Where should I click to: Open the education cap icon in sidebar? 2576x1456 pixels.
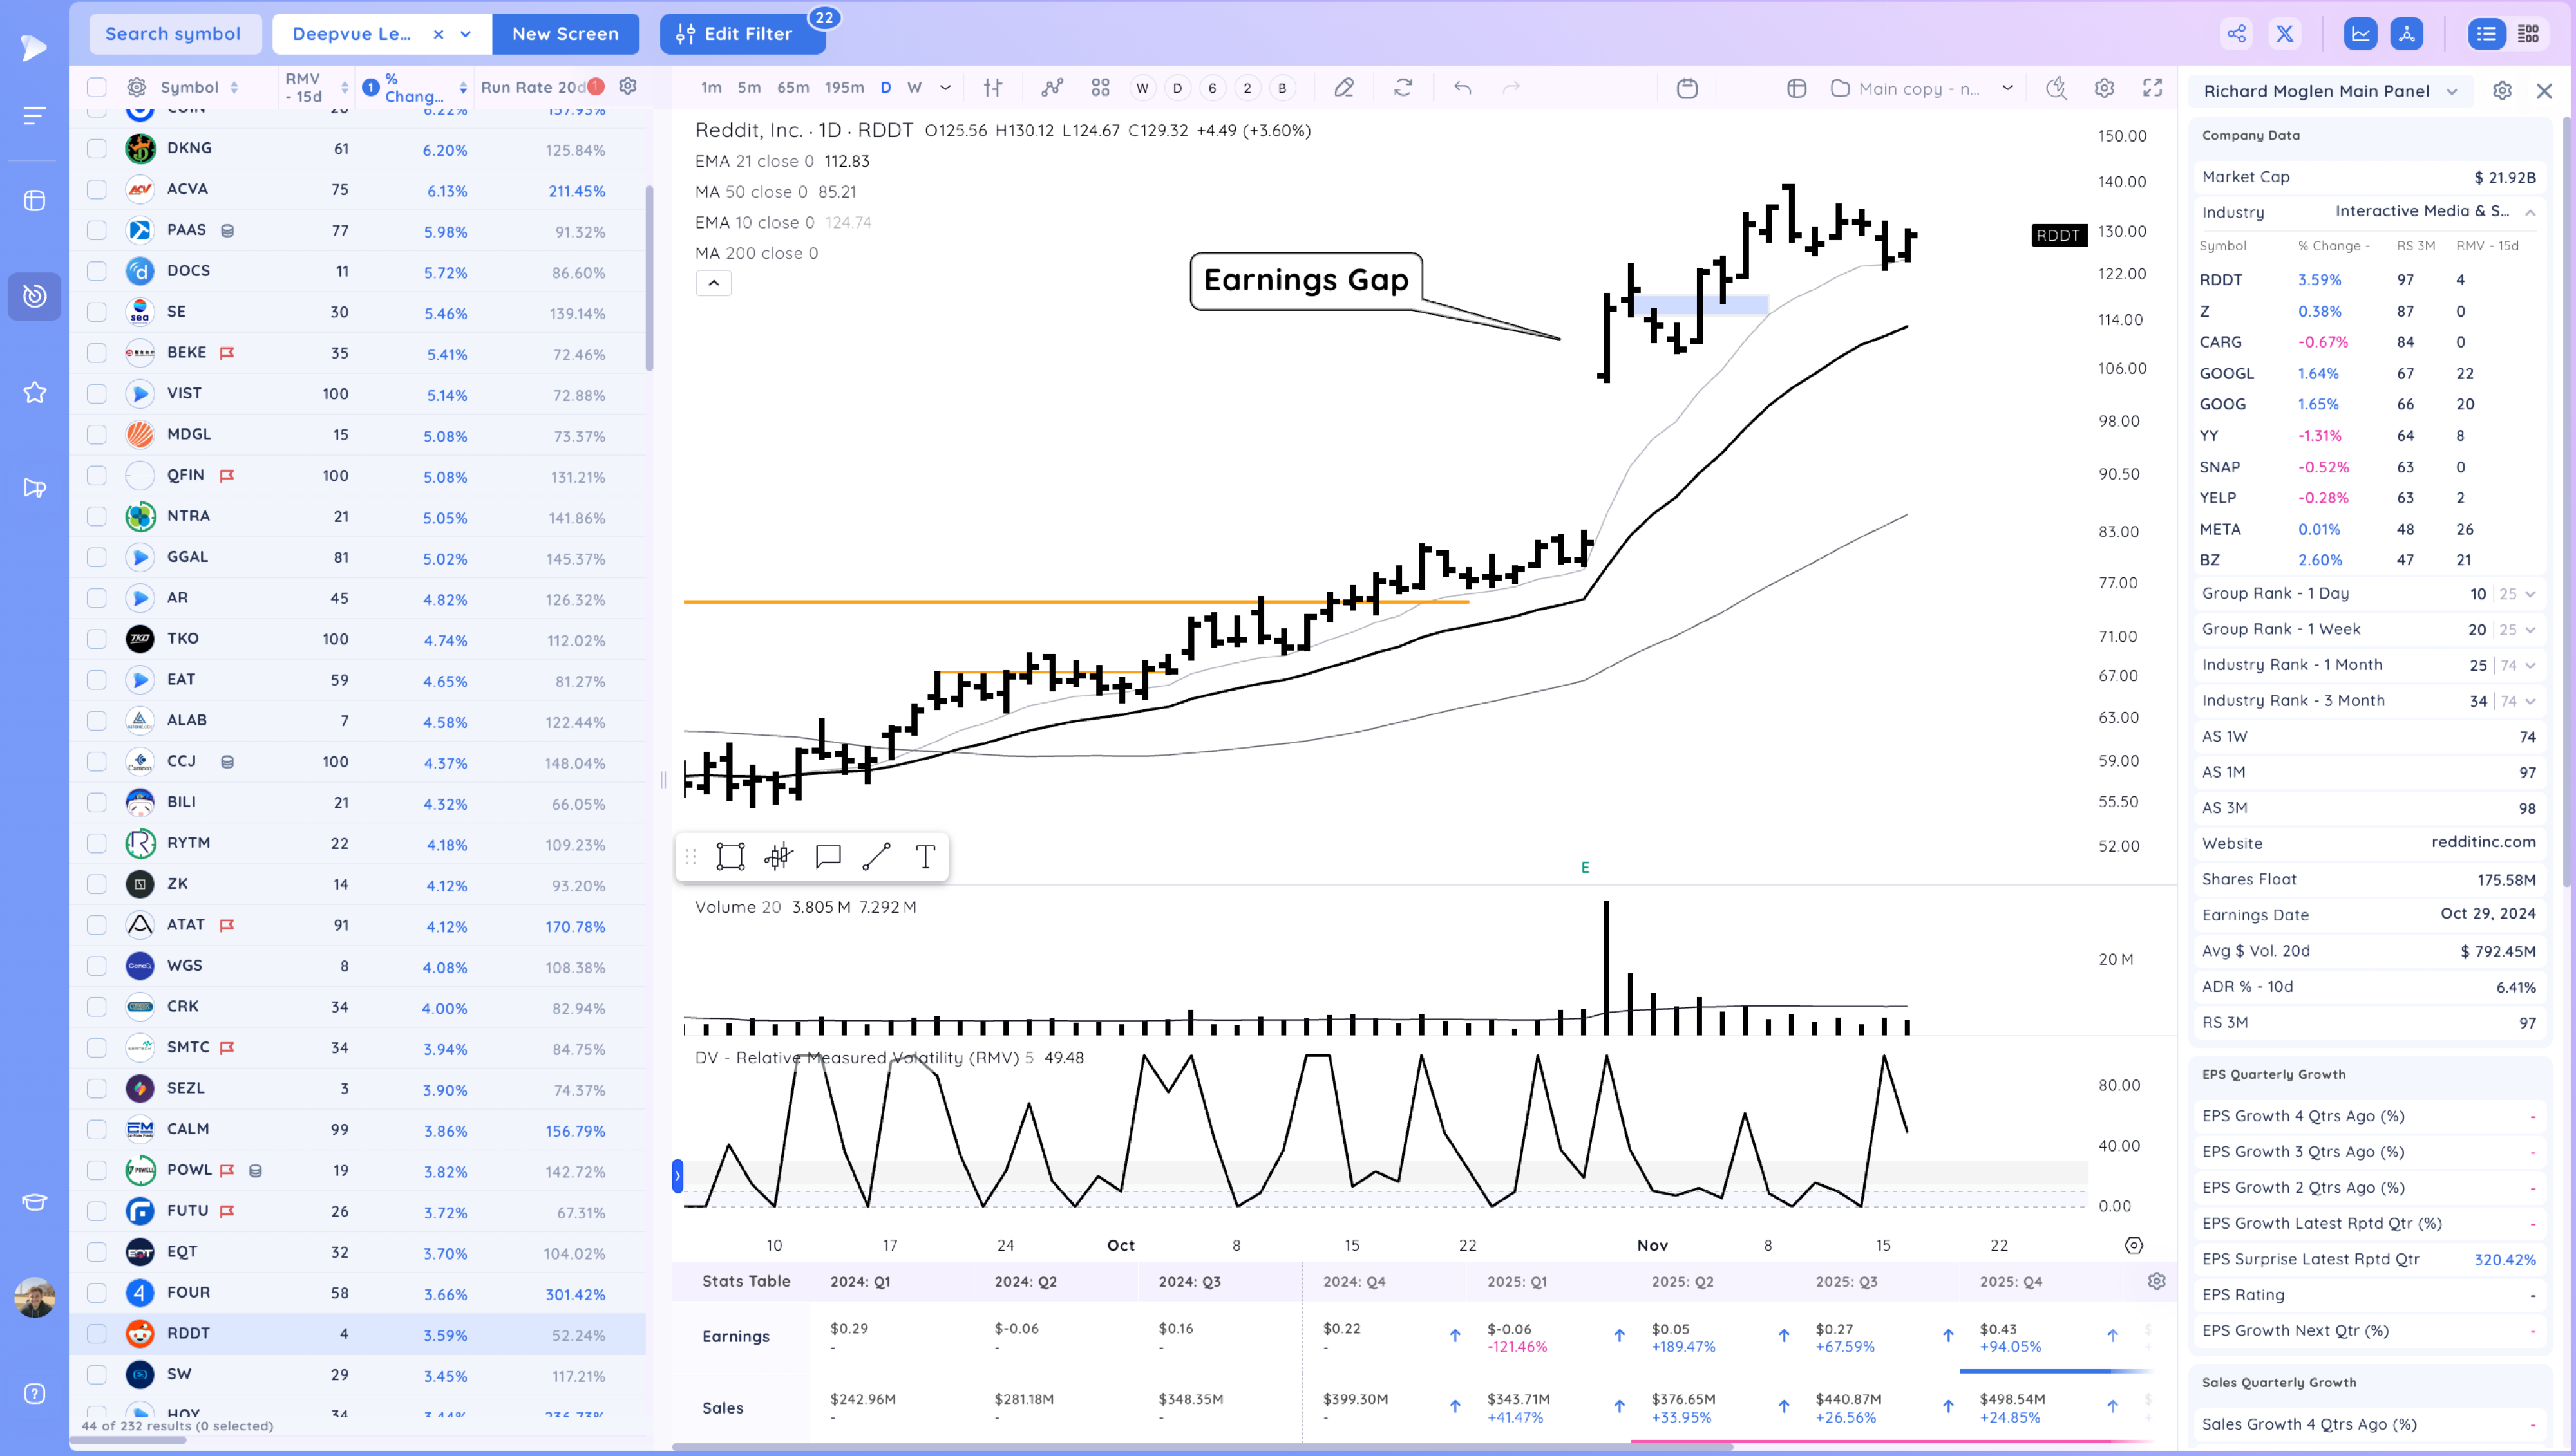point(34,1202)
